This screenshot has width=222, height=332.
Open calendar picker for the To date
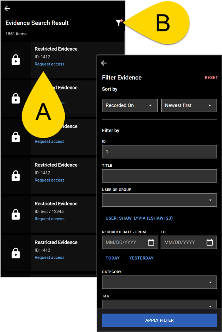209,243
